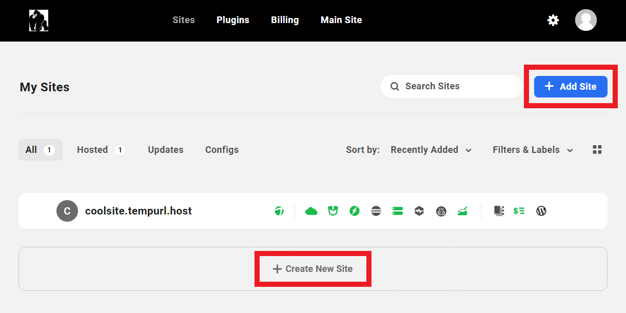The width and height of the screenshot is (626, 313).
Task: Click the gray C avatar of coolsite
Action: point(67,211)
